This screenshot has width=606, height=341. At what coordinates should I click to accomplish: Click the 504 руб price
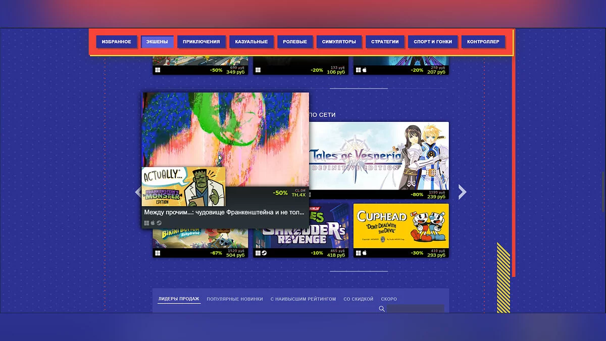coord(236,255)
